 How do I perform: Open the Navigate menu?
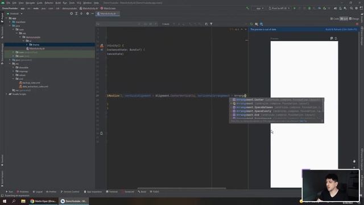pyautogui.click(x=30, y=3)
